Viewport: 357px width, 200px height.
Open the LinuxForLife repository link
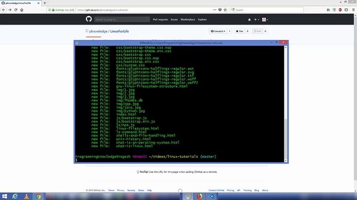[x=119, y=31]
